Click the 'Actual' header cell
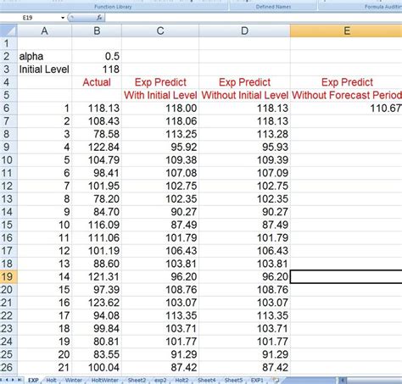Image resolution: width=402 pixels, height=384 pixels. pyautogui.click(x=97, y=82)
